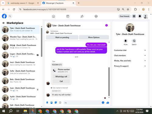Click the volume icon in system tray

pyautogui.click(x=124, y=111)
